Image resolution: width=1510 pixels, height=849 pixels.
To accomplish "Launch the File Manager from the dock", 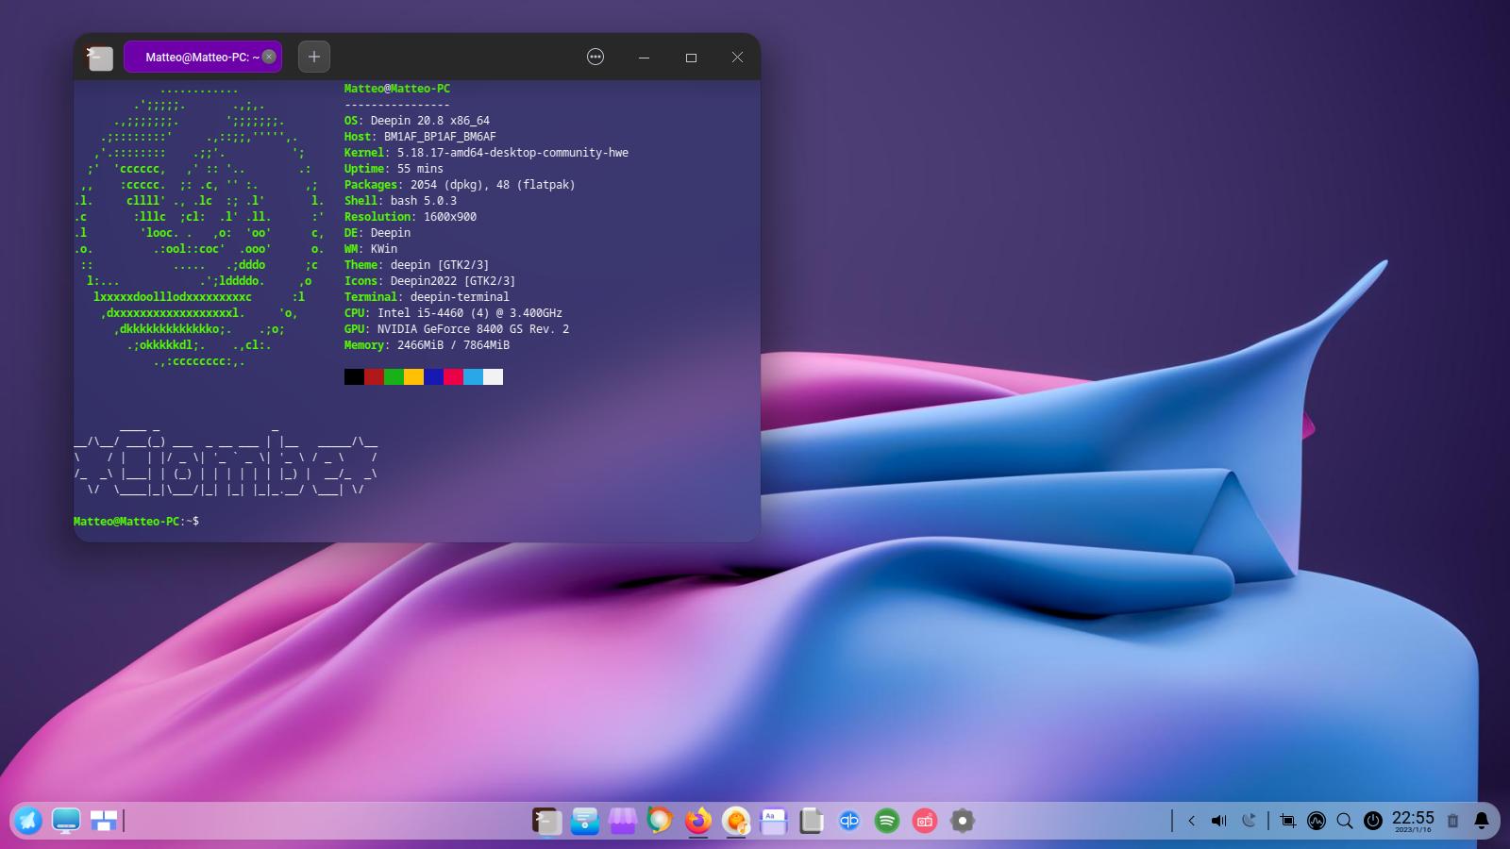I will (584, 821).
